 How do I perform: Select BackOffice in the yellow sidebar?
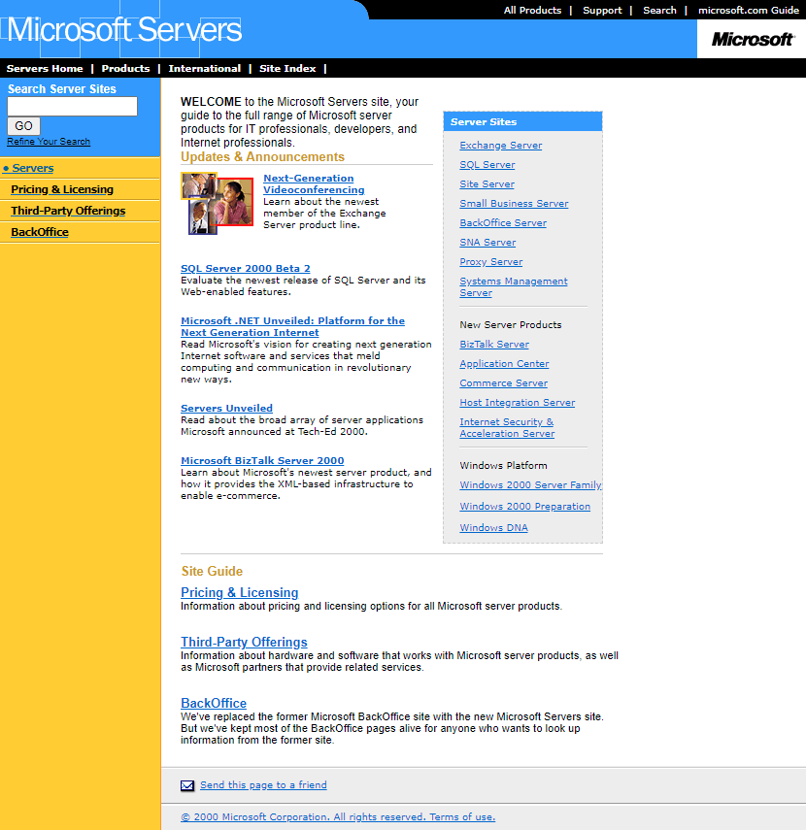40,232
